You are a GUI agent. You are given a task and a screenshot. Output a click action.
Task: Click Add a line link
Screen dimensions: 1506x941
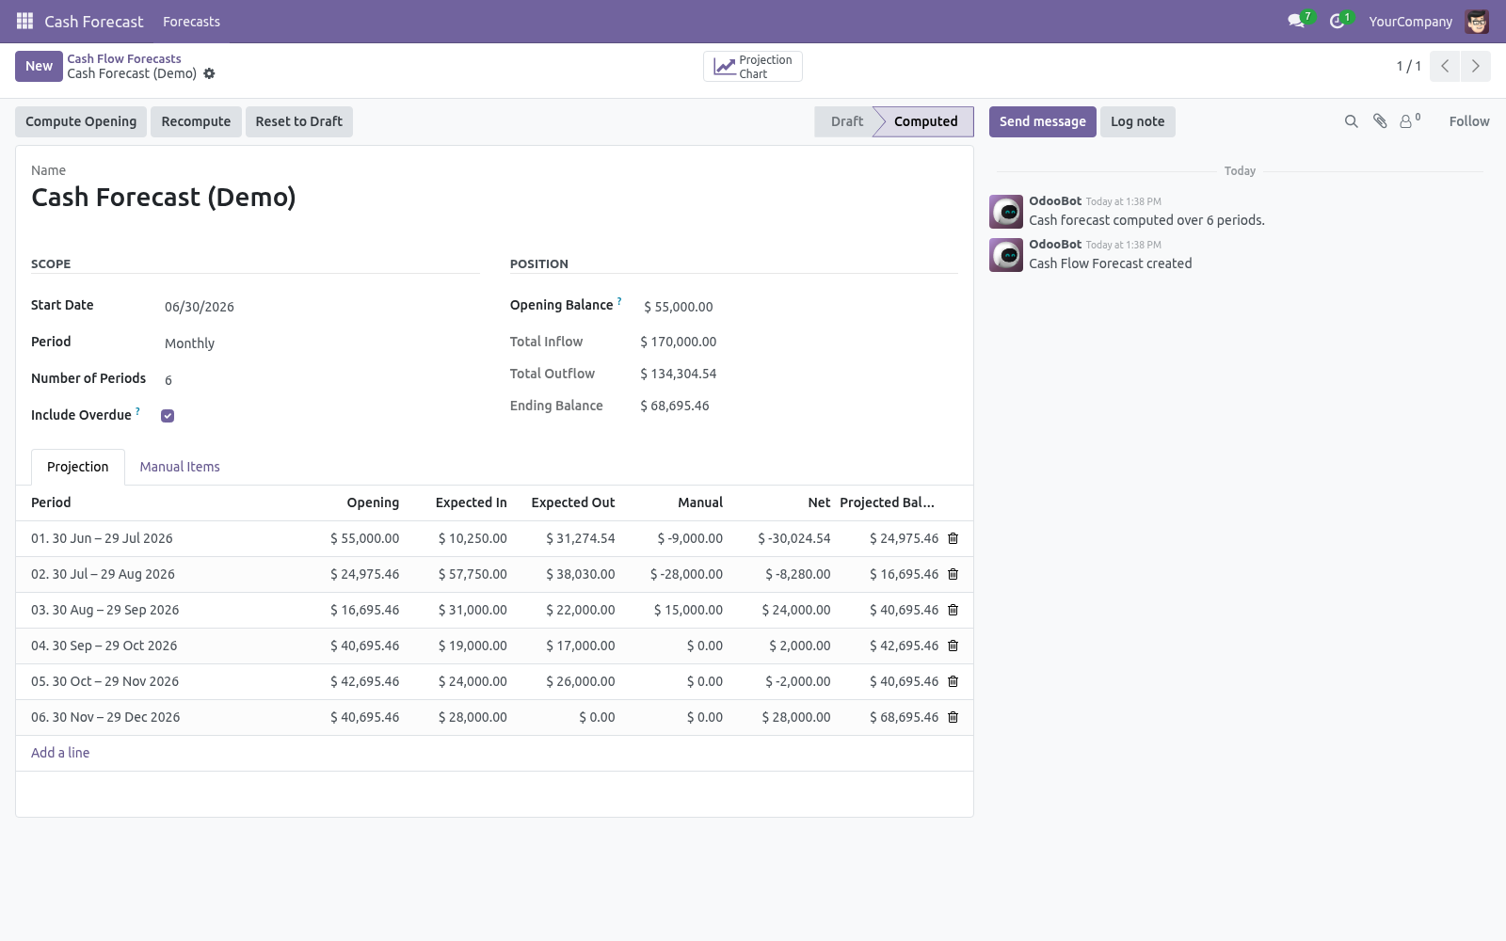pos(60,753)
